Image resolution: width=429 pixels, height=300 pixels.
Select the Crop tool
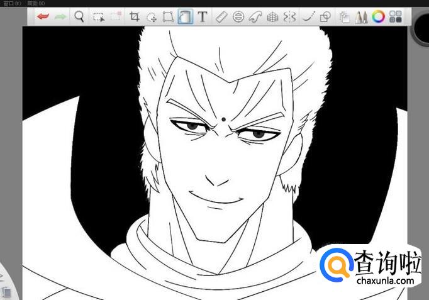134,17
